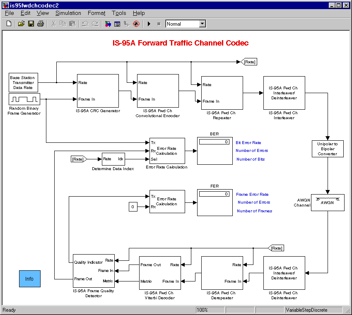Click the Number of Errors label beside BER

tap(252, 151)
